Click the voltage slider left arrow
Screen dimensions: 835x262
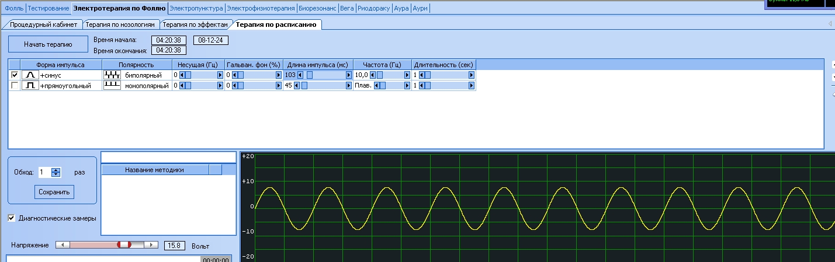click(x=63, y=245)
